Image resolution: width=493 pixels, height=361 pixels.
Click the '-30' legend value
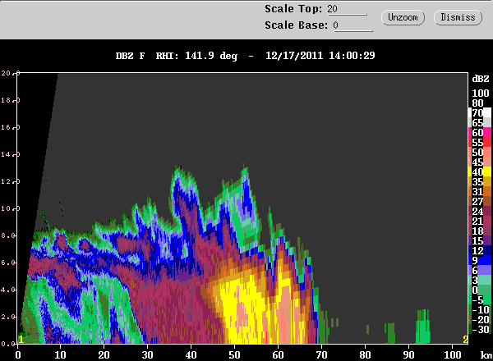481,329
